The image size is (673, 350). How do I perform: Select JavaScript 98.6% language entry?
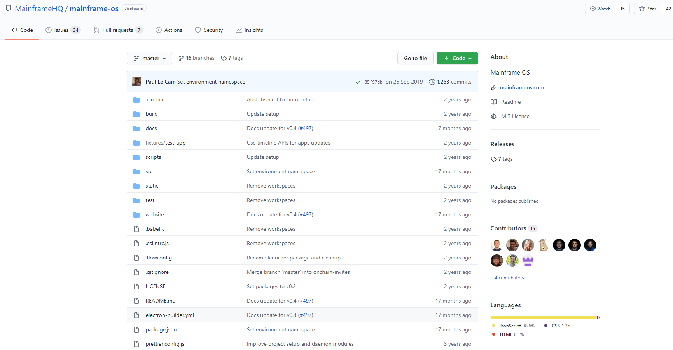click(513, 326)
